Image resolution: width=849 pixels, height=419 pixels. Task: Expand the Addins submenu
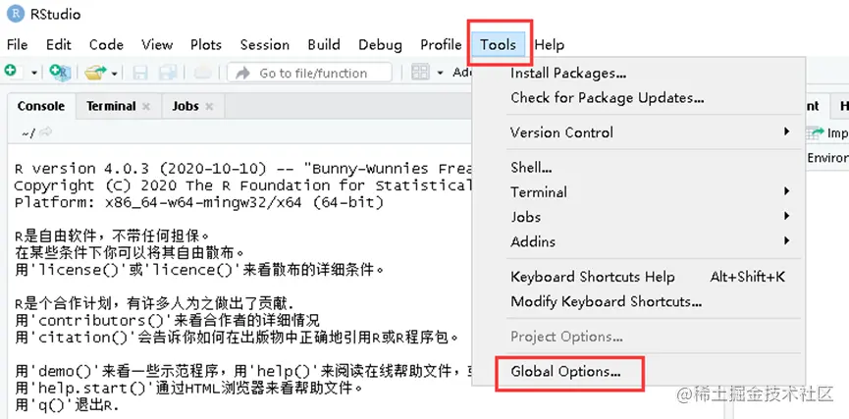tap(785, 241)
